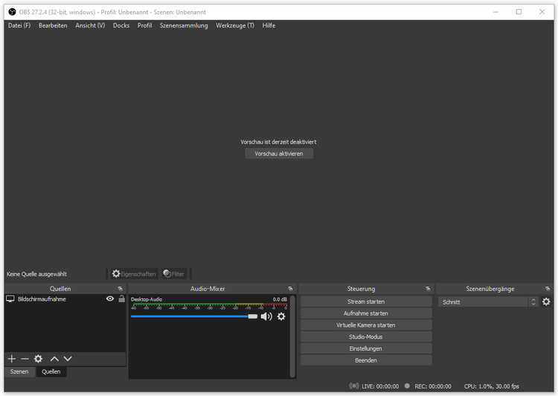
Task: Toggle lock on Bildschirmaufnahme source
Action: (x=122, y=298)
